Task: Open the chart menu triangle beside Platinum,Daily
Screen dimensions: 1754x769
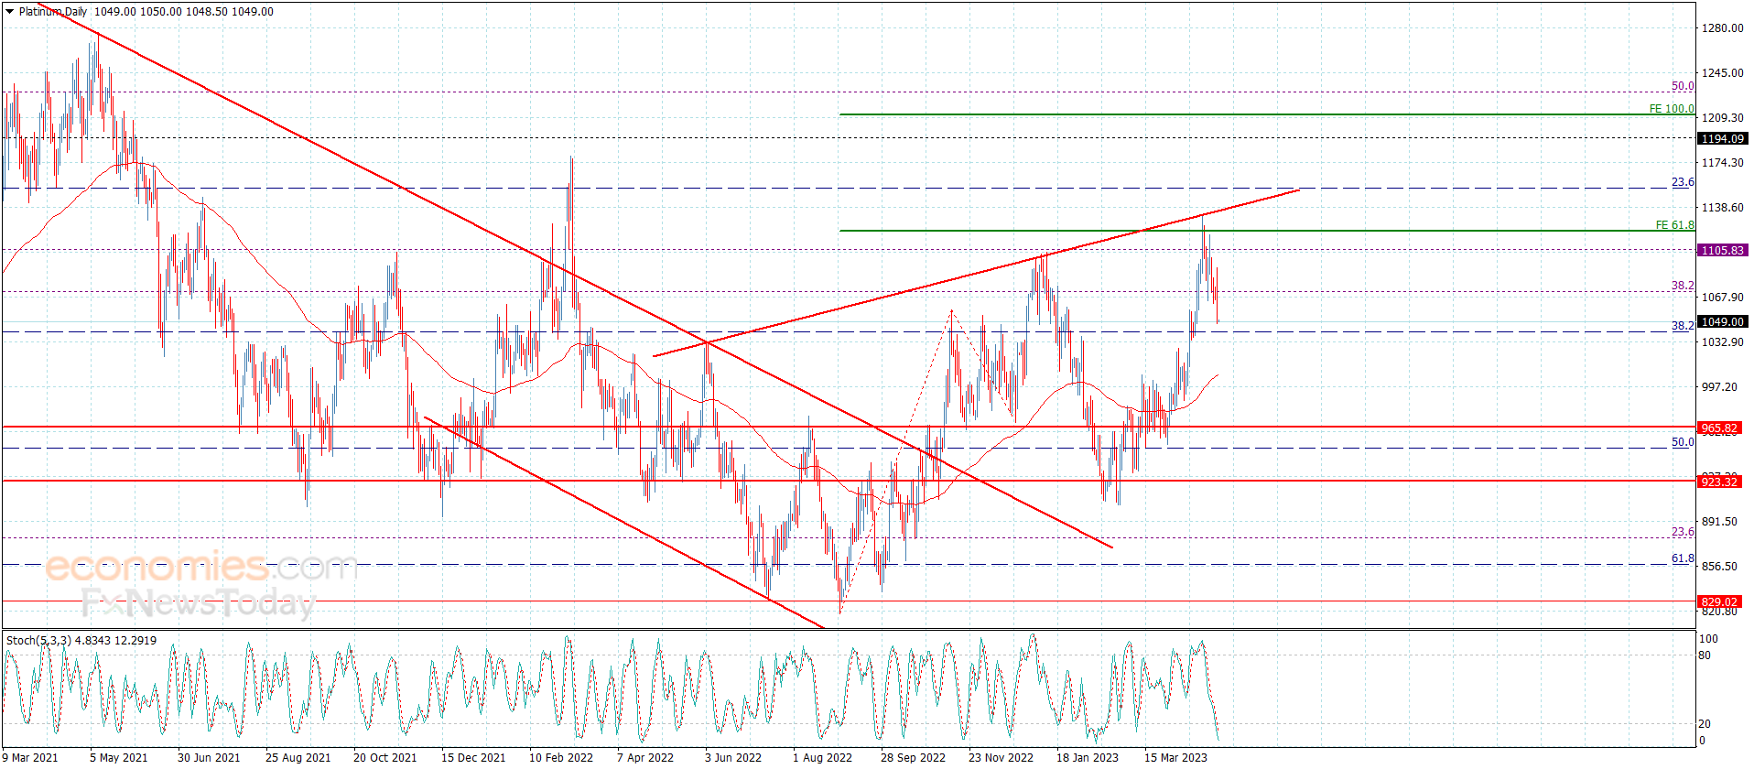Action: pos(9,12)
